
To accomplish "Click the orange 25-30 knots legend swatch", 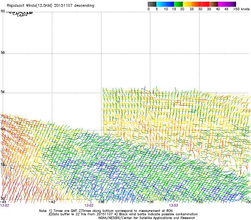I will pos(196,4).
